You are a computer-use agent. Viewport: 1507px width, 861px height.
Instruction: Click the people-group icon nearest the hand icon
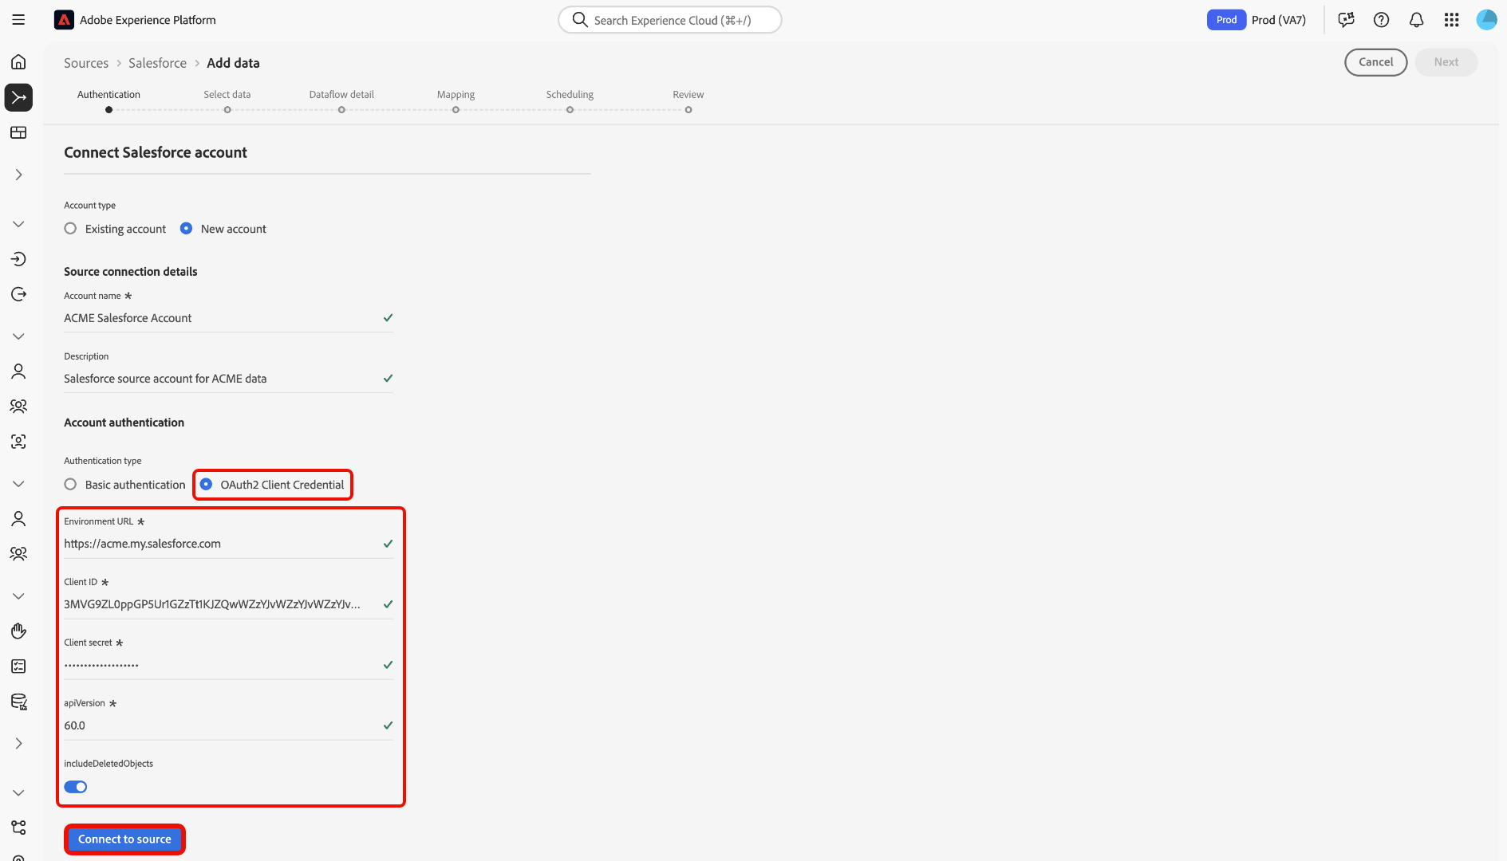[x=18, y=554]
